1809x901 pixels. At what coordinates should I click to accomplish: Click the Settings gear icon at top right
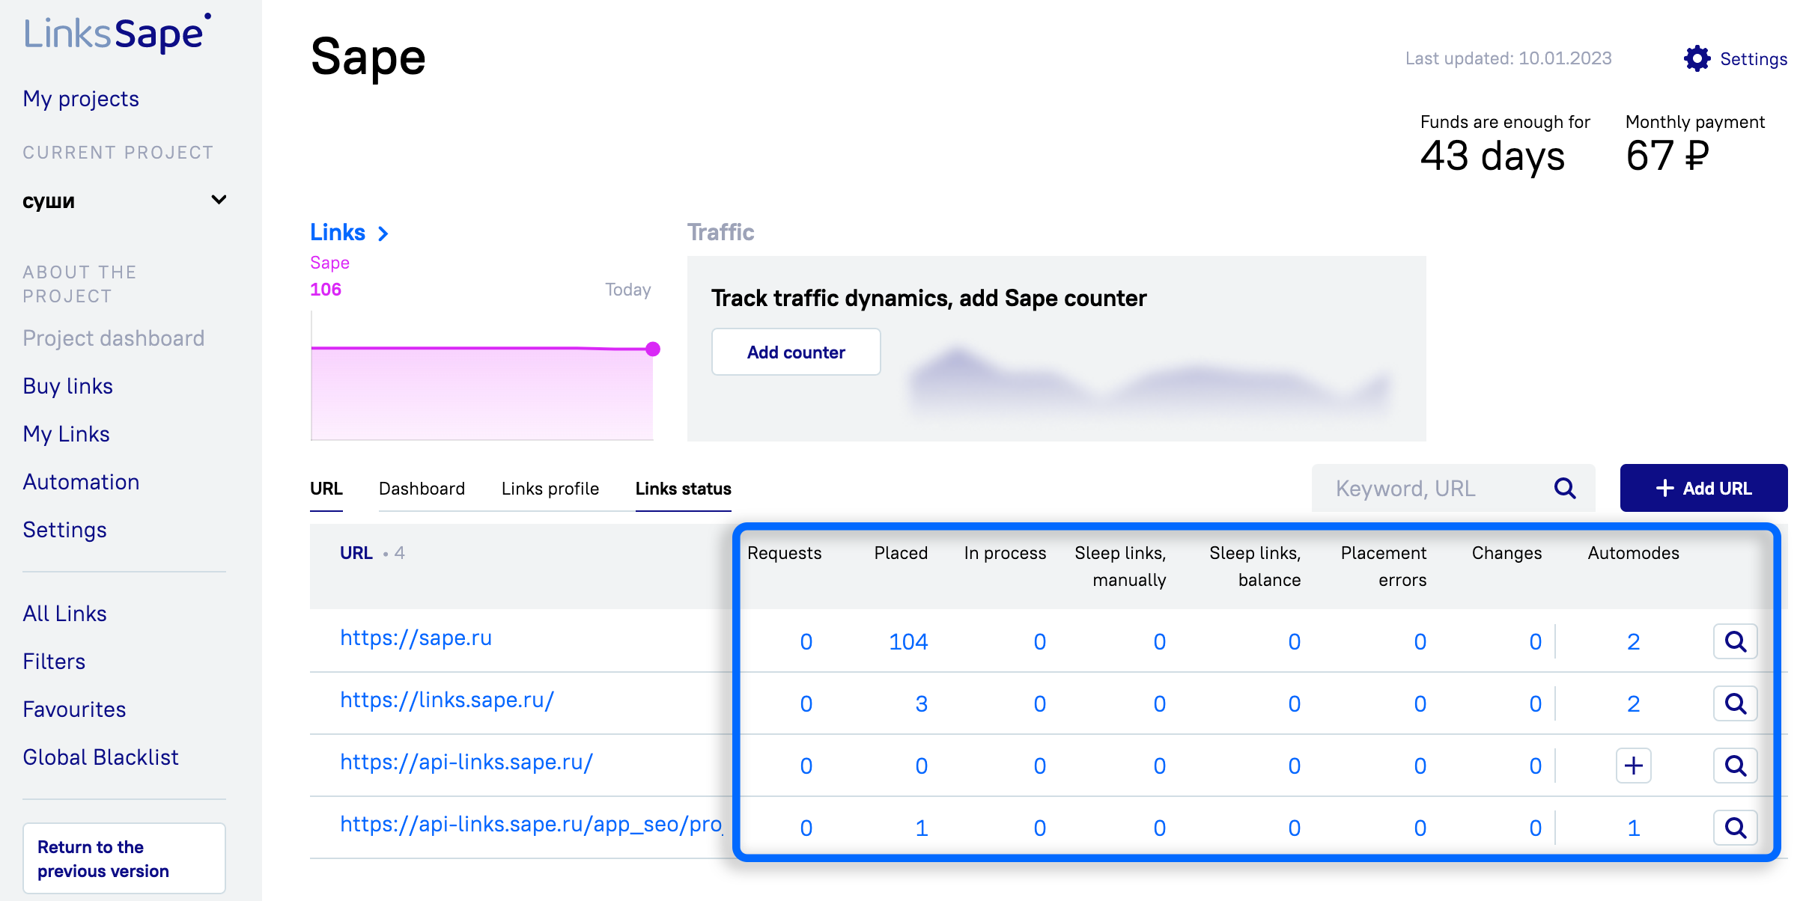tap(1697, 58)
